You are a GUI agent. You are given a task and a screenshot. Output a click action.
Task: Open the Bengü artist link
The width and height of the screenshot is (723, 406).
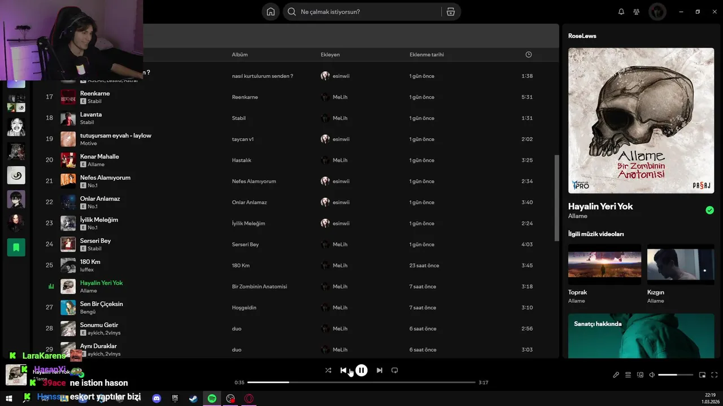coord(88,312)
